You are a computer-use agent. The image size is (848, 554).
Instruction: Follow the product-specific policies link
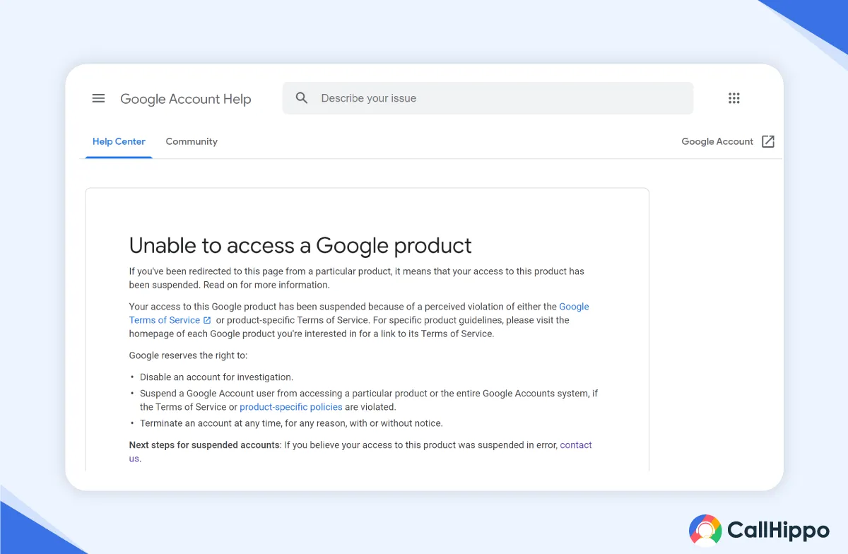click(291, 407)
